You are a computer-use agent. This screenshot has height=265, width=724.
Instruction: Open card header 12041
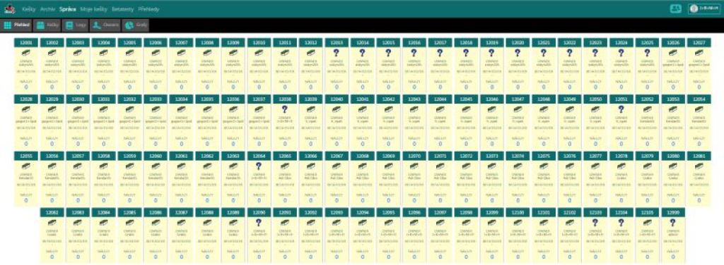click(363, 99)
